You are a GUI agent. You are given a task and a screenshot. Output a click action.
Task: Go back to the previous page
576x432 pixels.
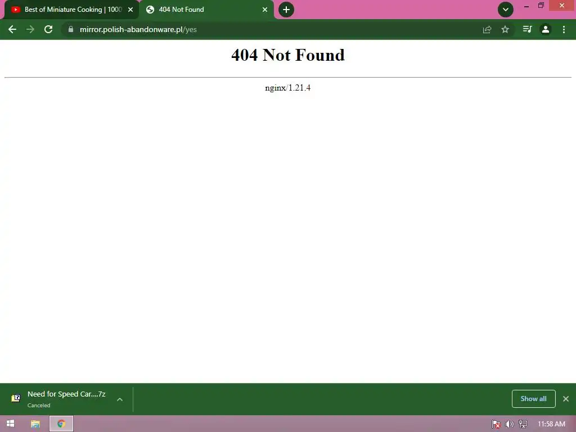(x=12, y=29)
